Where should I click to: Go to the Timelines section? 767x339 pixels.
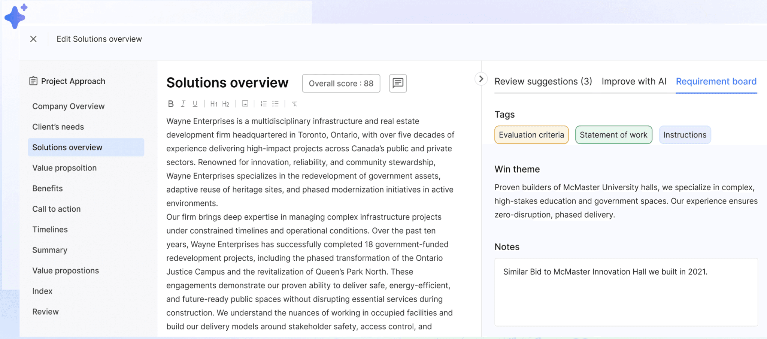50,230
